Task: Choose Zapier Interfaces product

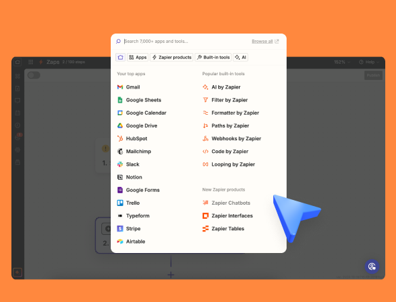Action: click(x=228, y=216)
